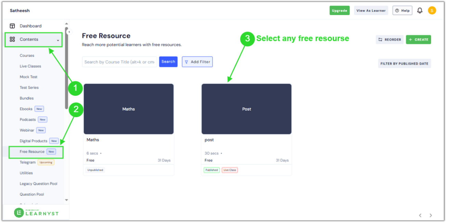
Task: Open the Dashboard menu item
Action: (30, 26)
